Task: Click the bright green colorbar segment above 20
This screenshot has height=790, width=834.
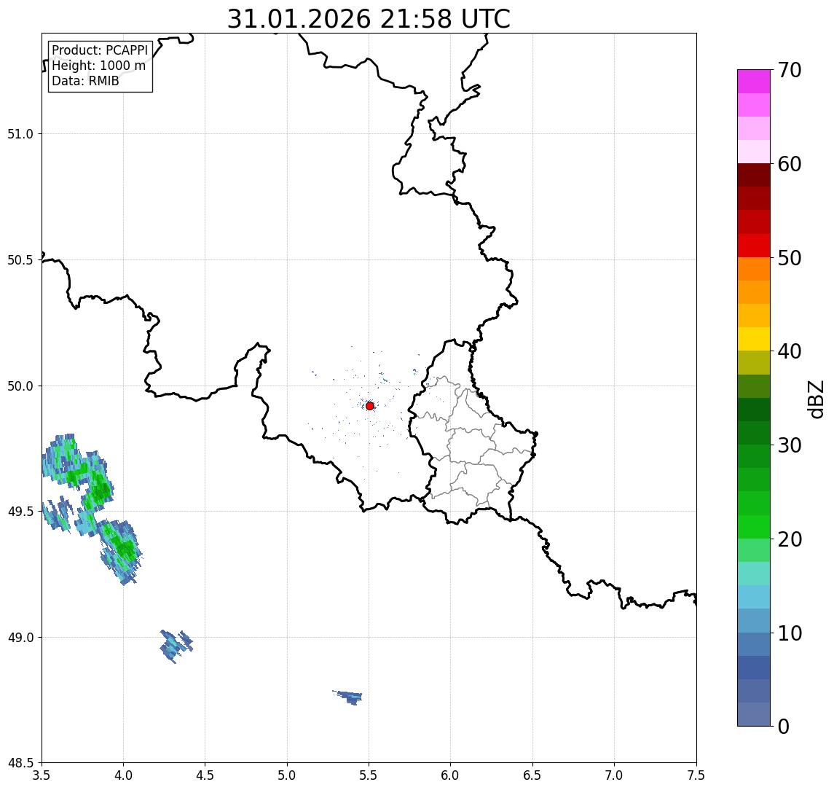Action: [754, 527]
